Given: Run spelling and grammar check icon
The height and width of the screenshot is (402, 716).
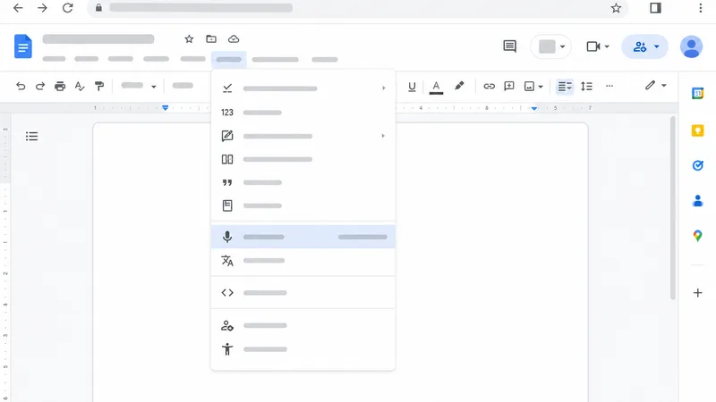Looking at the screenshot, I should (x=80, y=86).
